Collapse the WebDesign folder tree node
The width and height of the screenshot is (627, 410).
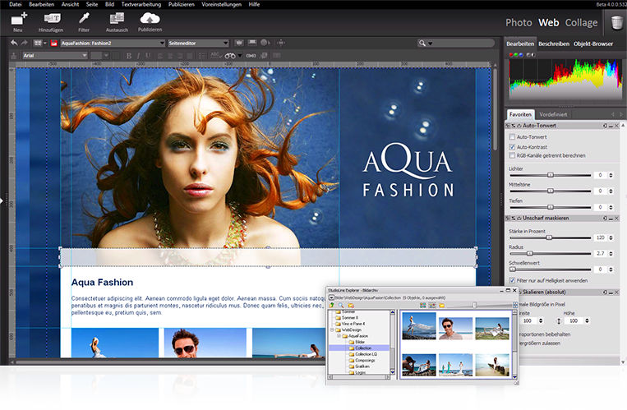coord(332,330)
